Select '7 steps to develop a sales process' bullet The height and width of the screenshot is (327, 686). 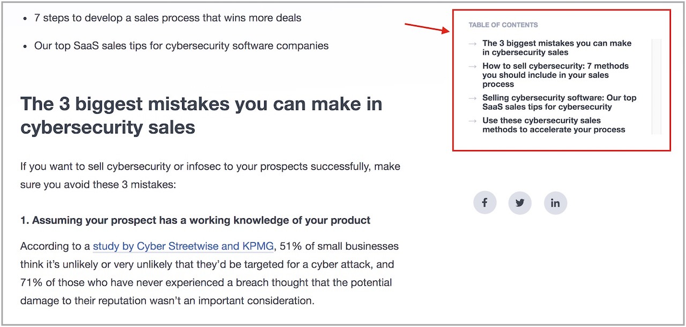[168, 18]
